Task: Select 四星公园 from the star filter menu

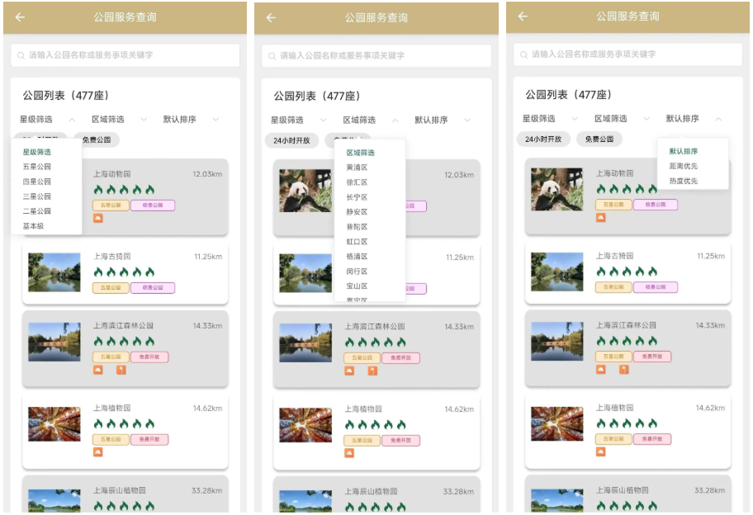Action: [37, 182]
